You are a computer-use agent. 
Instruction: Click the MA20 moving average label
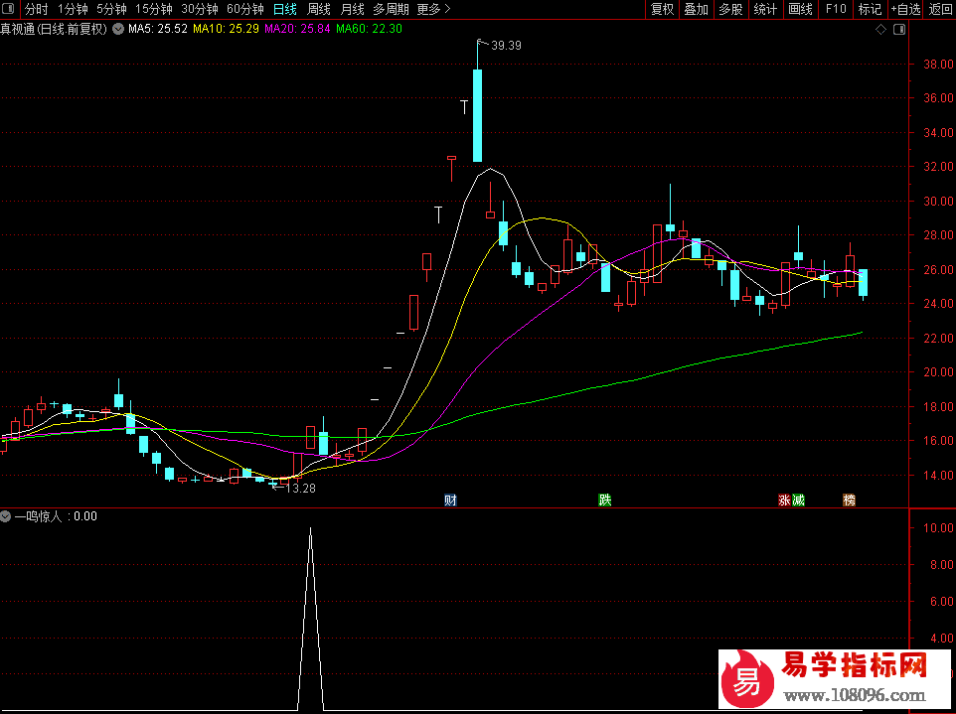[x=297, y=30]
